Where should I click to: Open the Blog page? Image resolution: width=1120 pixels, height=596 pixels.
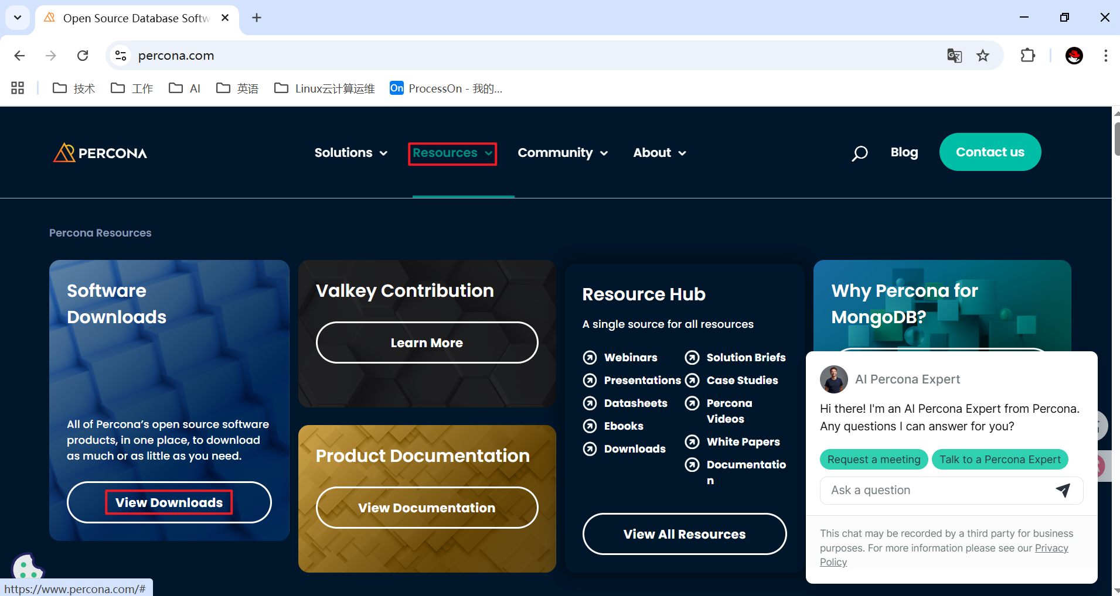[x=904, y=152]
